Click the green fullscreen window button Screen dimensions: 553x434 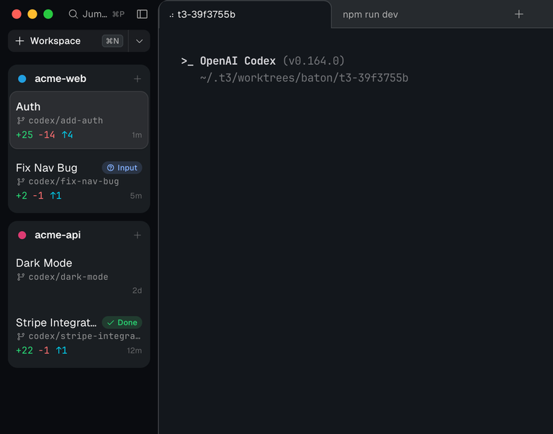coord(48,14)
